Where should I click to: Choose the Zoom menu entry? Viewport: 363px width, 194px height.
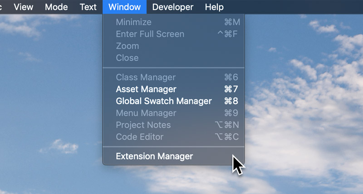pos(173,46)
